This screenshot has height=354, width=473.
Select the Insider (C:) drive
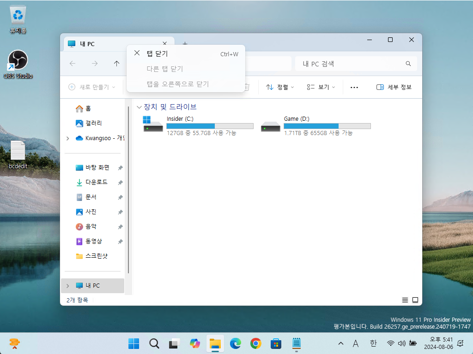click(x=198, y=125)
